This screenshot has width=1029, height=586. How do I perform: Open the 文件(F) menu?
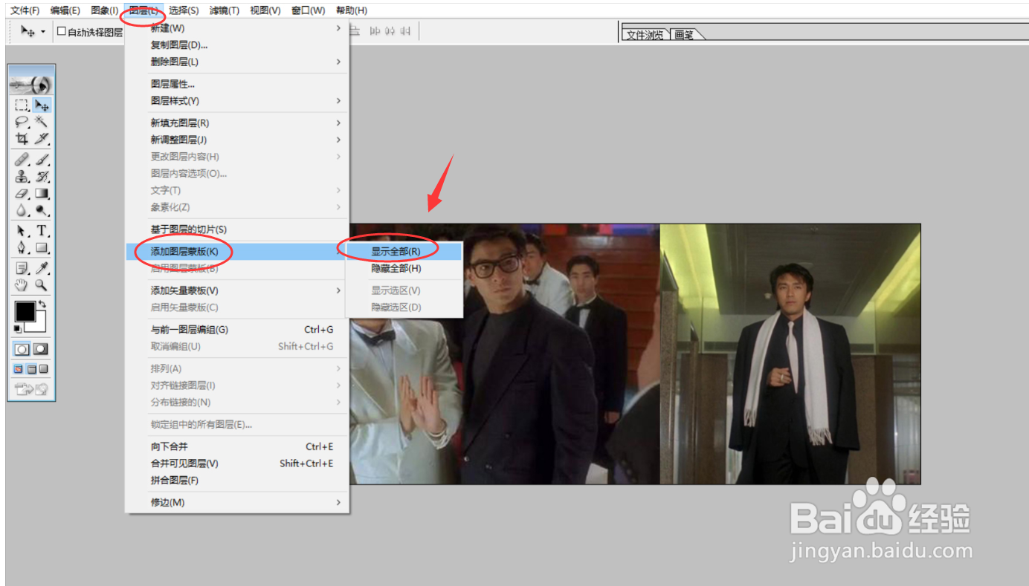tap(25, 10)
